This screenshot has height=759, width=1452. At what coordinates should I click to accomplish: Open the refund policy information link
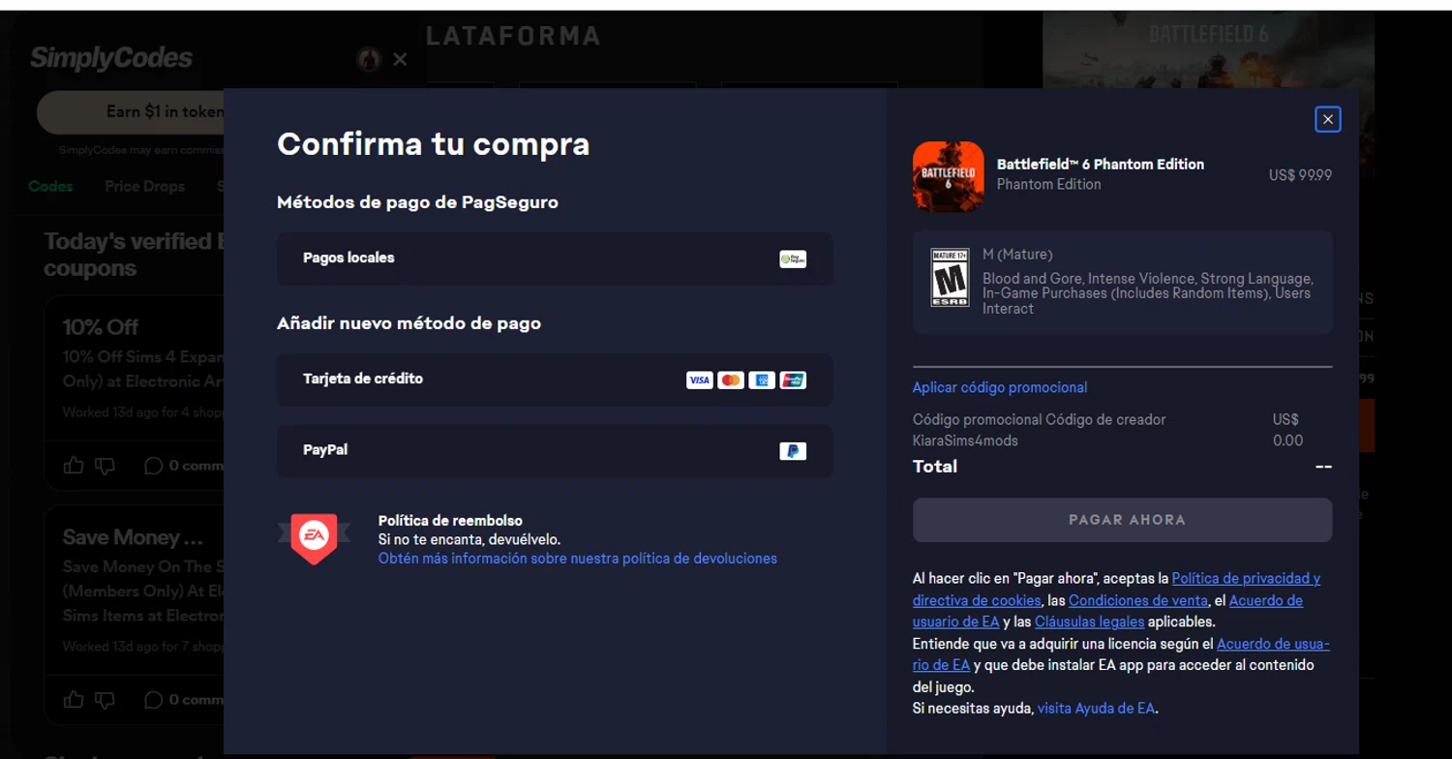click(578, 559)
